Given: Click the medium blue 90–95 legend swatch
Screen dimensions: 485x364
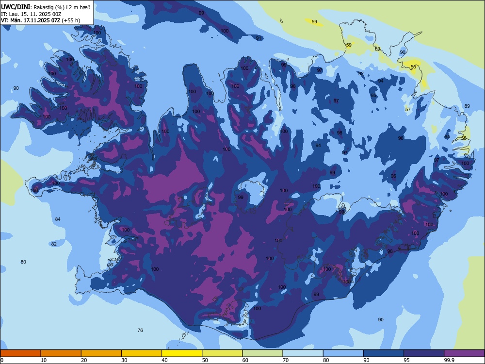Looking at the screenshot, I should [384, 353].
